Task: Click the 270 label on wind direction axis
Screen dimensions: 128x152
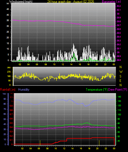Action: 9,72
